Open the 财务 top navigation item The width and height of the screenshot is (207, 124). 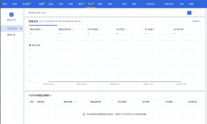point(110,4)
